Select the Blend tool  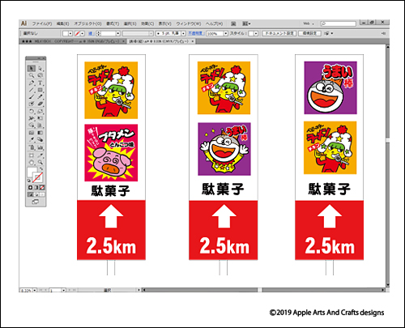click(x=40, y=139)
